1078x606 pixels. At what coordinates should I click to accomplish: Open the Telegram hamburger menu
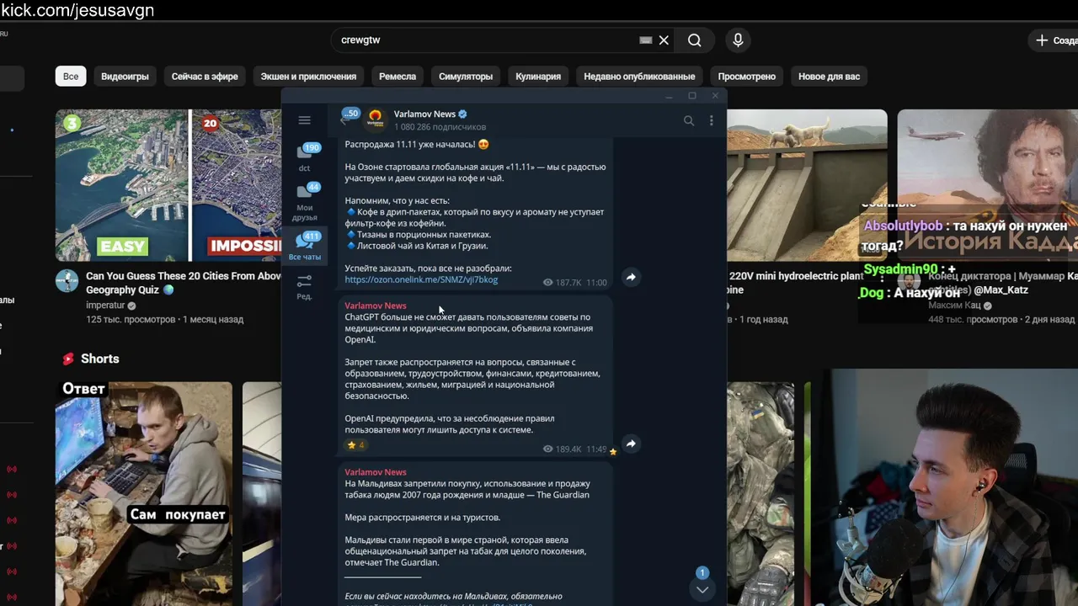[x=304, y=120]
